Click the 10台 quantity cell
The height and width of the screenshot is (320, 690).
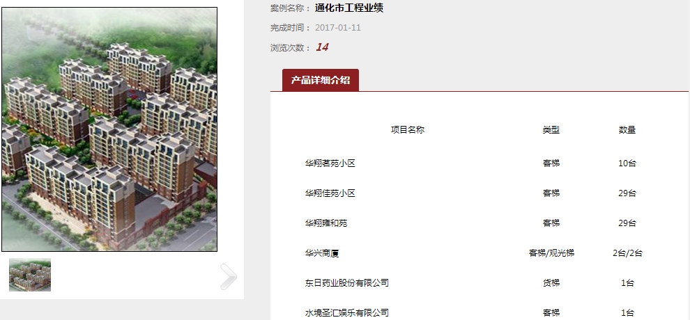627,163
